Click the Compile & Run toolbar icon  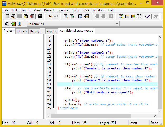pos(133,16)
